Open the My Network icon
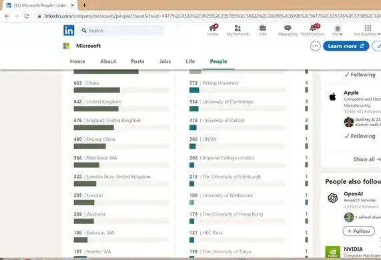The width and height of the screenshot is (381, 260). (x=238, y=28)
